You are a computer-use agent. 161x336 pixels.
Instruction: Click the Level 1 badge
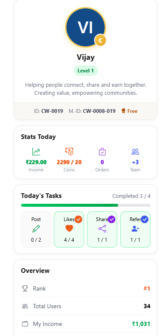tap(85, 71)
